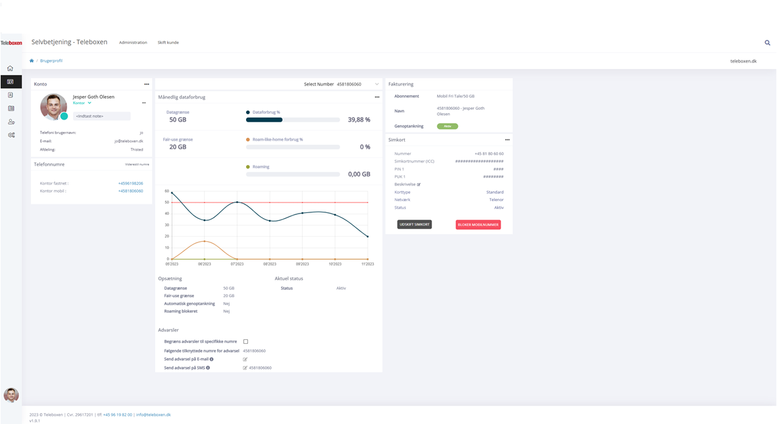Viewport: 777px width, 424px height.
Task: Check Begræns advarsler til specifikke numre
Action: [245, 342]
